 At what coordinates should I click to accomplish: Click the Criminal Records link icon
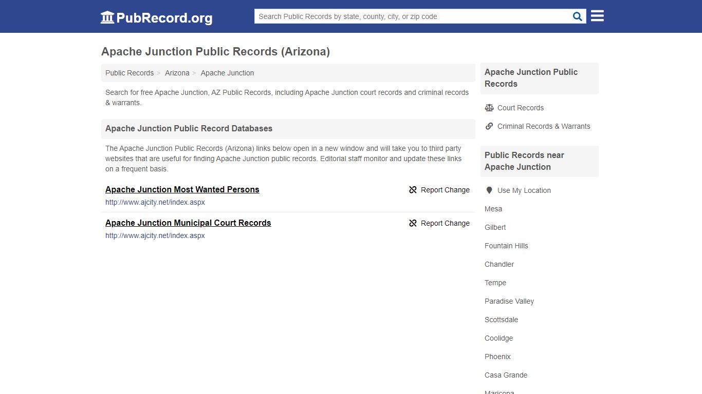[489, 126]
